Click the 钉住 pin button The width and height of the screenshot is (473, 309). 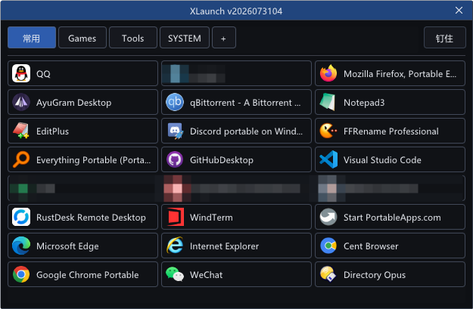(x=445, y=38)
